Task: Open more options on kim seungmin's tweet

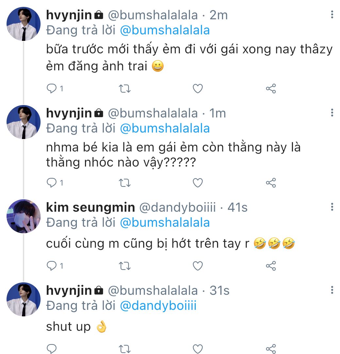Action: click(332, 207)
